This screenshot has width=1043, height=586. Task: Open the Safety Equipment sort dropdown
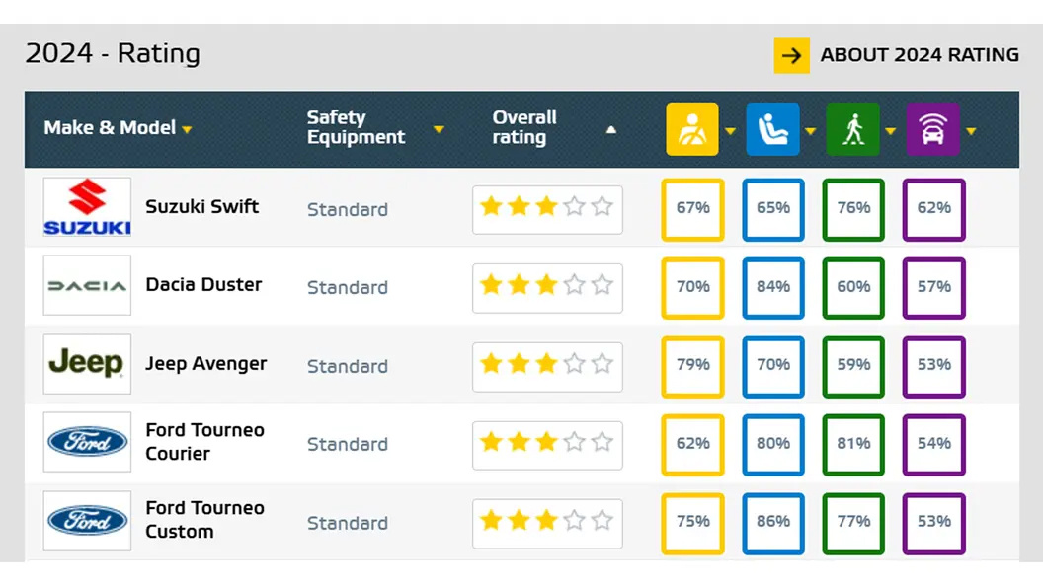click(439, 130)
